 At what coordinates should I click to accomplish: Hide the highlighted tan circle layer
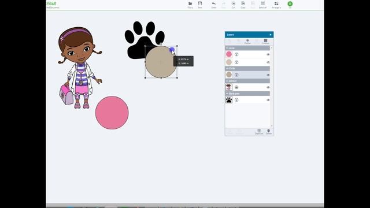268,75
